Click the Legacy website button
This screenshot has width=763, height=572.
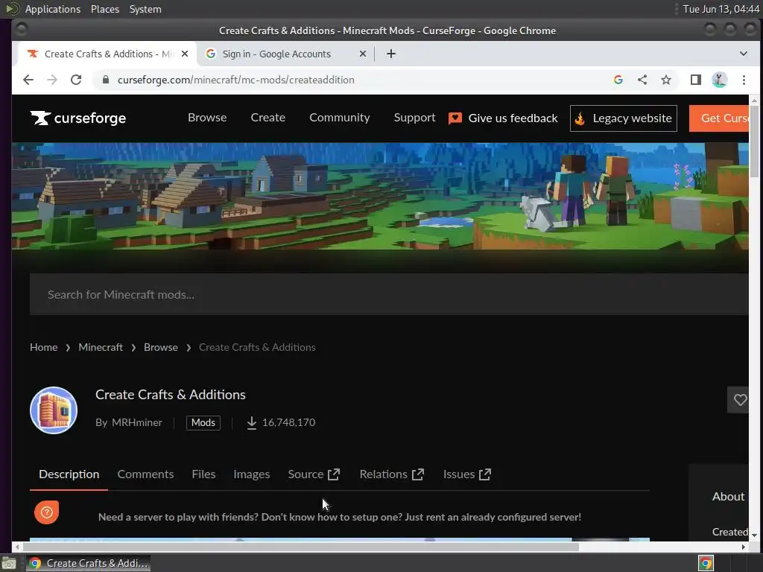pyautogui.click(x=624, y=118)
